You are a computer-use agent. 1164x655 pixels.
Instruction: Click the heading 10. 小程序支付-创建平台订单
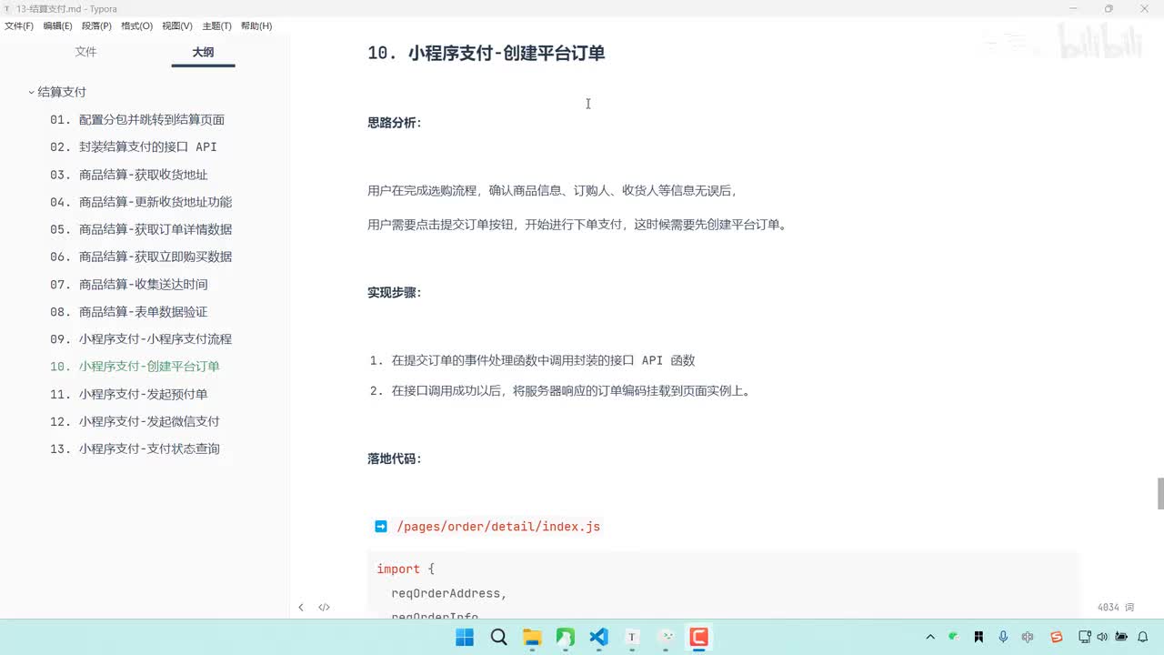[487, 53]
